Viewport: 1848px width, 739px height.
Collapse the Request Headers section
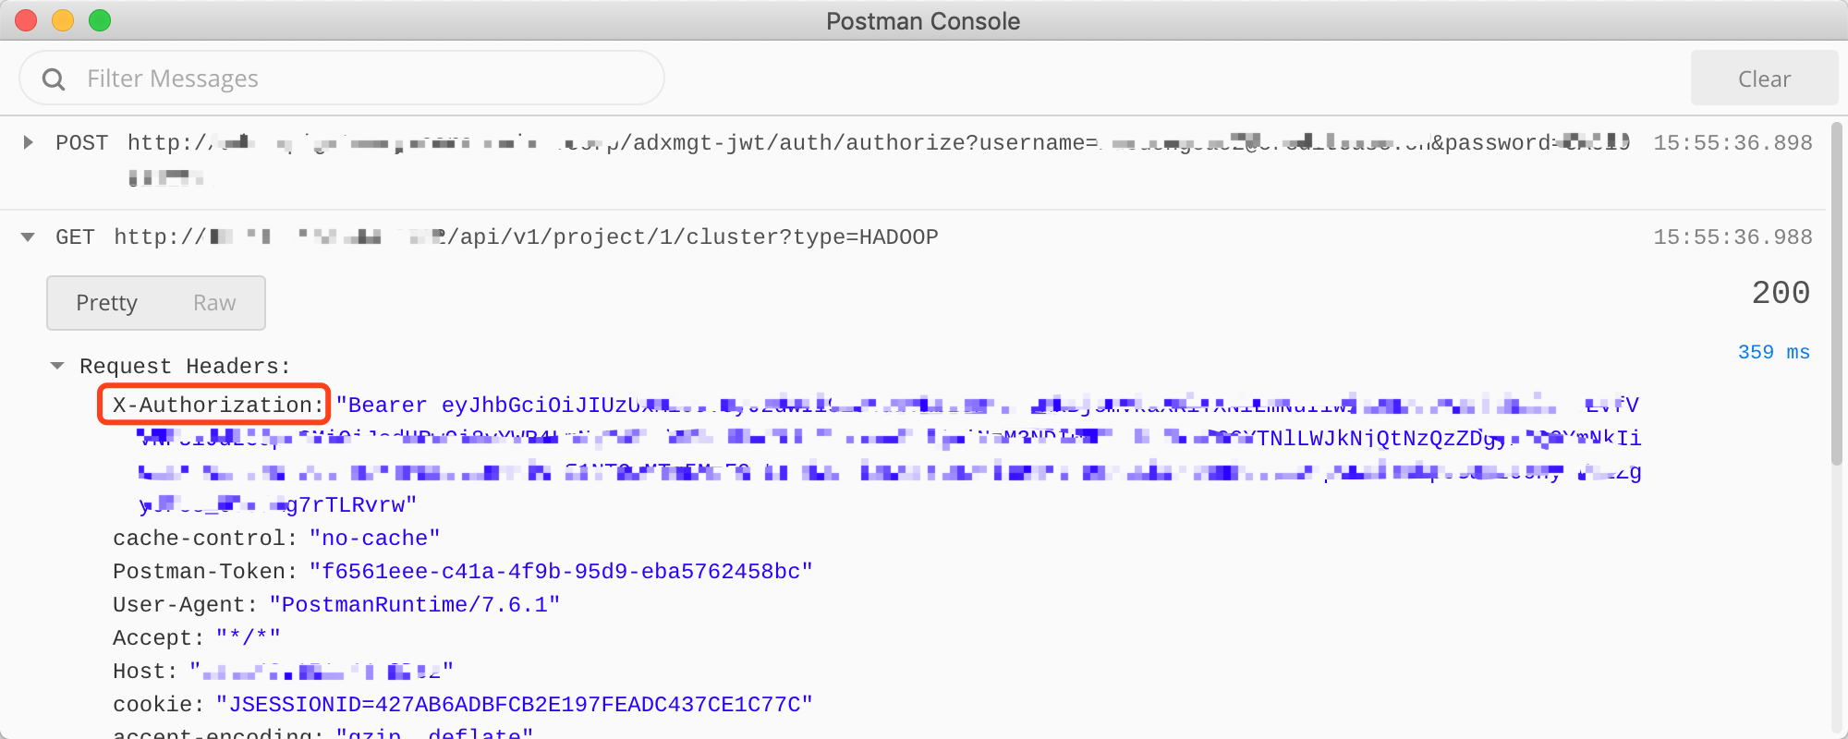[57, 366]
